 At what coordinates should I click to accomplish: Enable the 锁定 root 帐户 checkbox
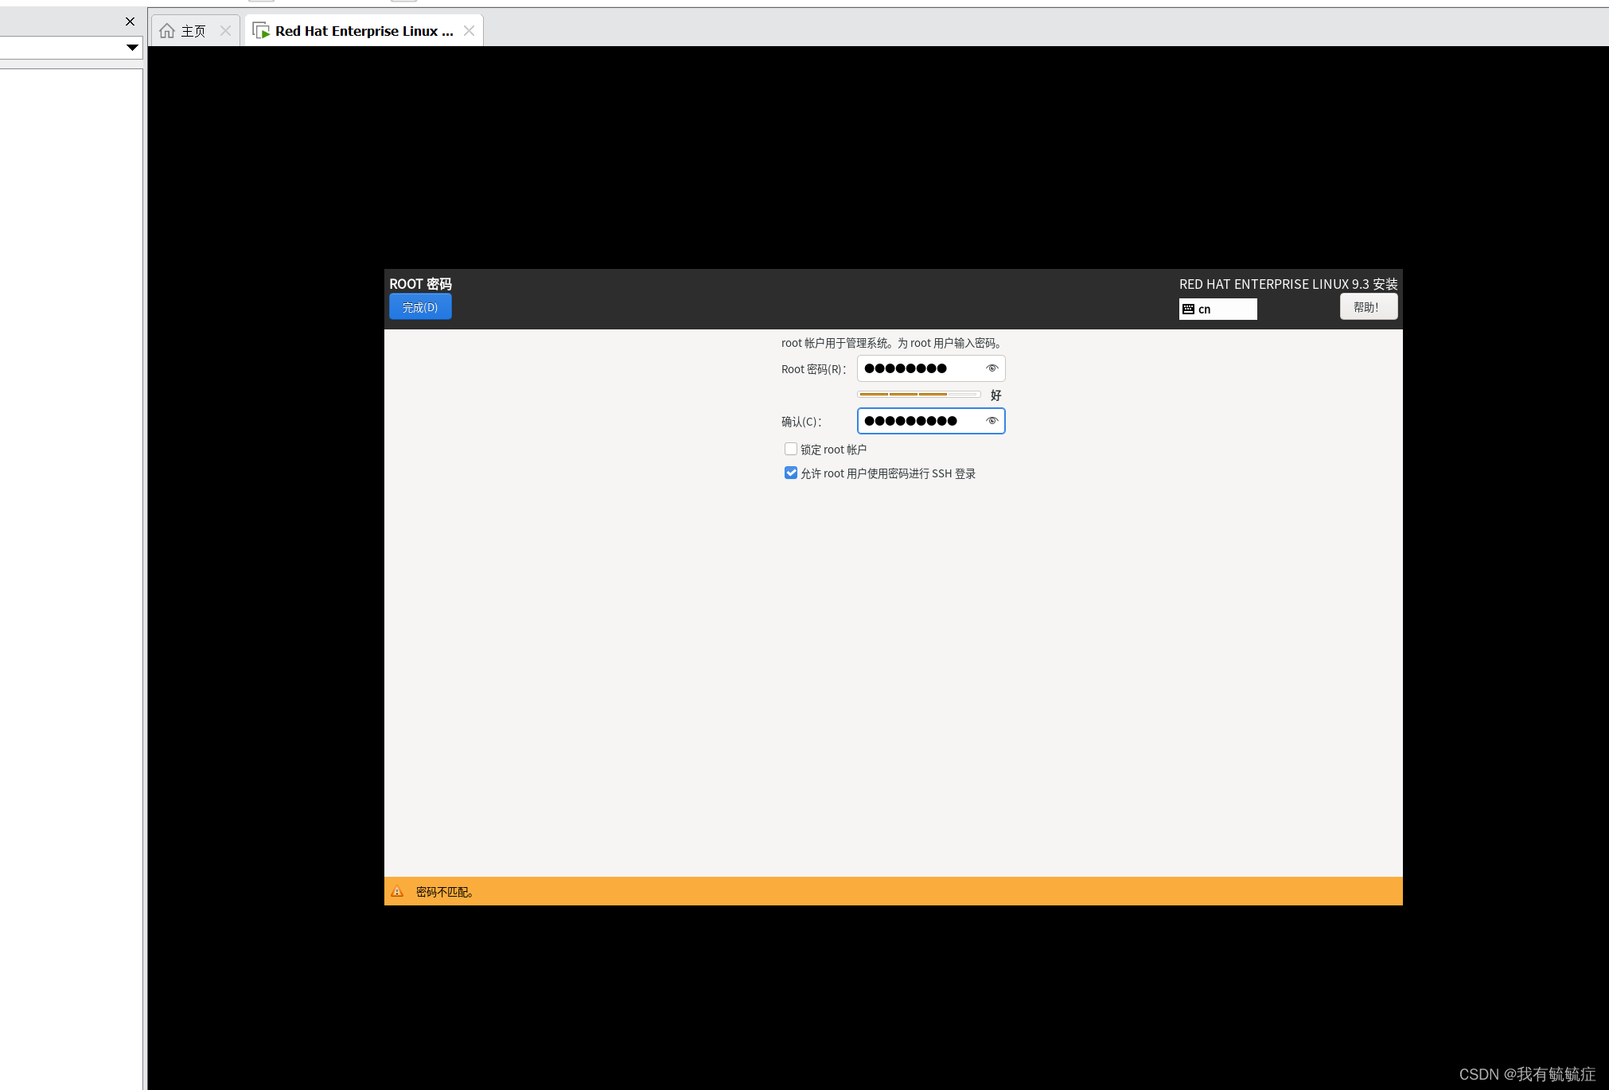(791, 450)
